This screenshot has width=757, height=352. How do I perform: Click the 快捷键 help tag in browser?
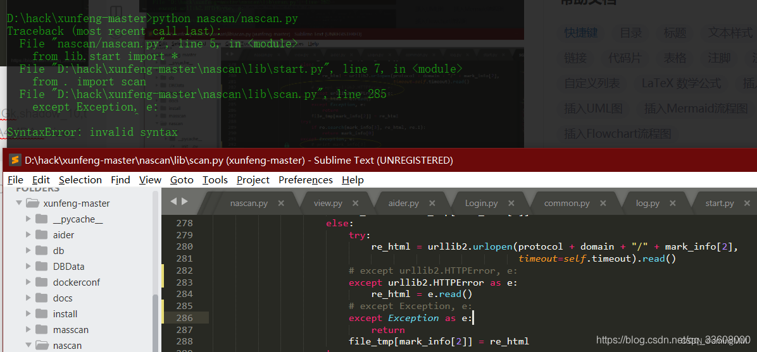581,33
